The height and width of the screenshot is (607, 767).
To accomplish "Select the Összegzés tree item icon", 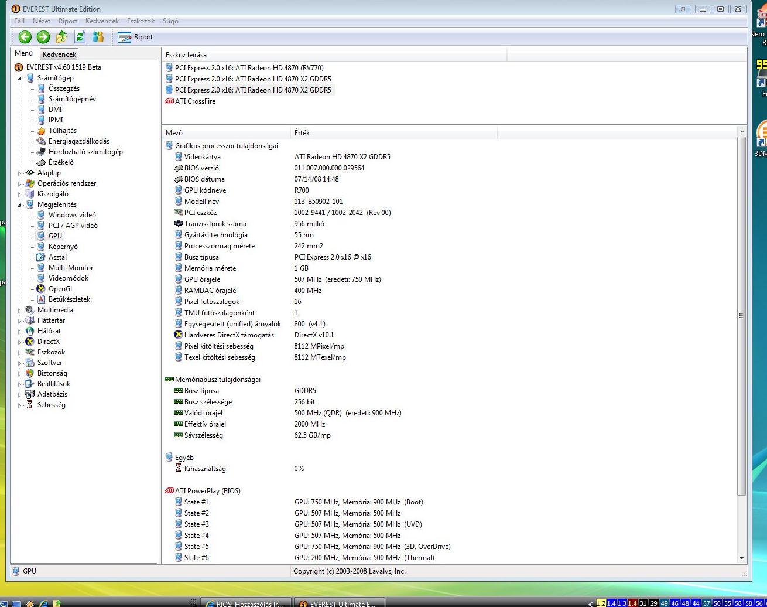I will coord(41,88).
